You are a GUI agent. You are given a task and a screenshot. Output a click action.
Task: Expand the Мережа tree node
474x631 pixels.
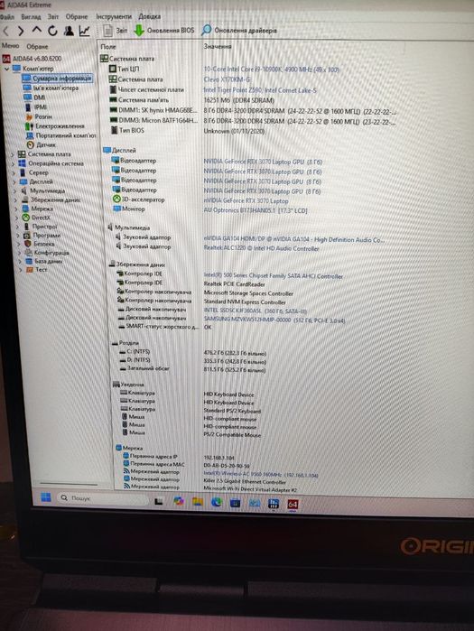tap(17, 209)
